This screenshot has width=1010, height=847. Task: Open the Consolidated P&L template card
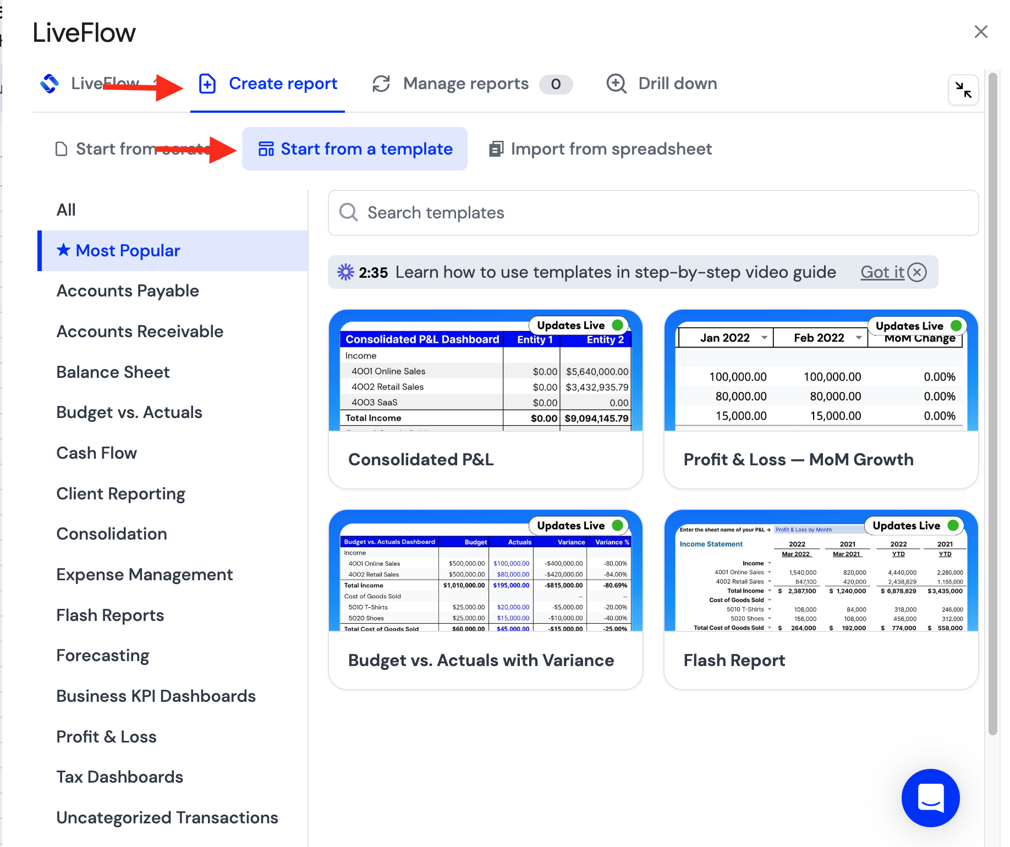[x=485, y=399]
